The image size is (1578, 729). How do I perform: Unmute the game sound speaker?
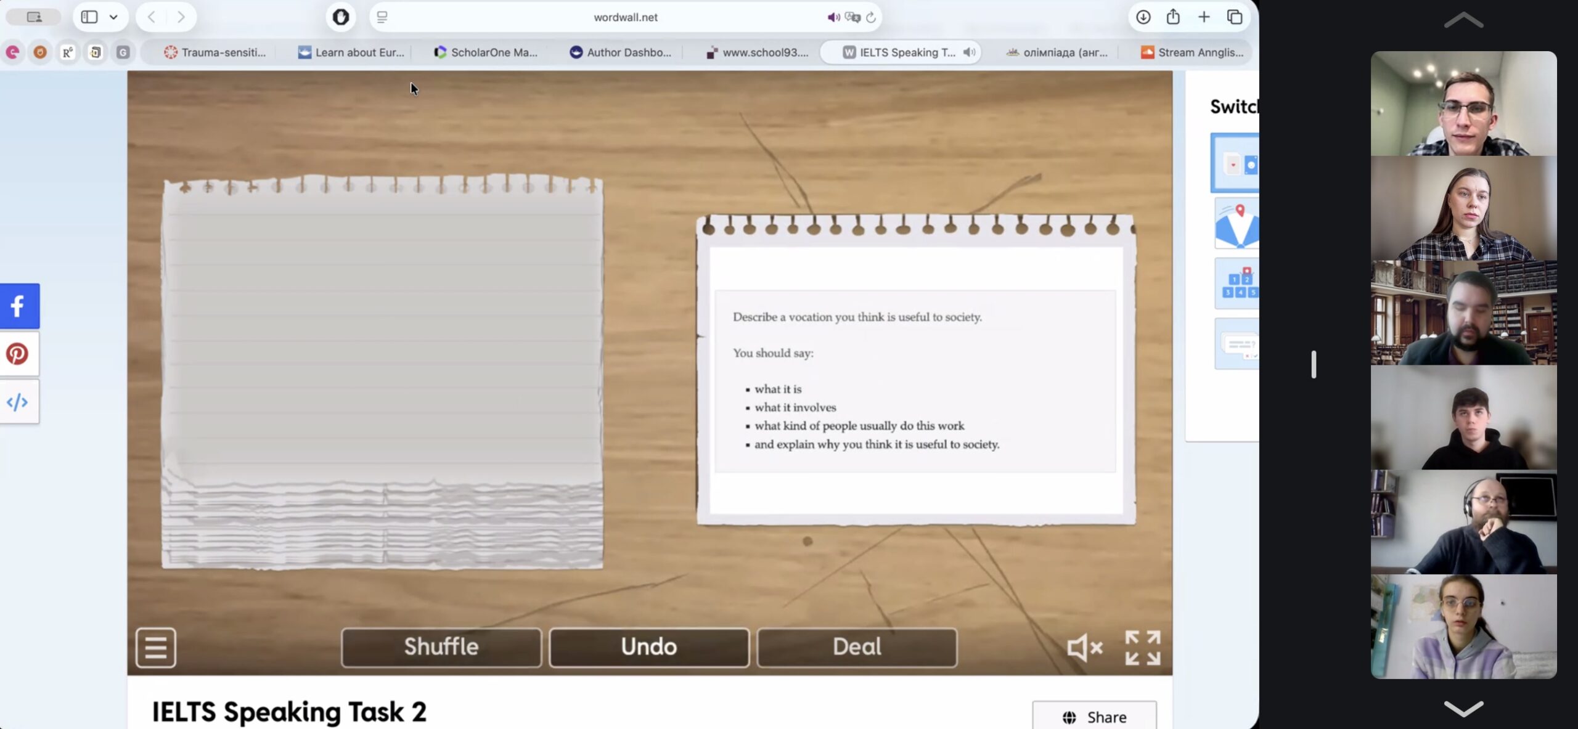tap(1084, 647)
